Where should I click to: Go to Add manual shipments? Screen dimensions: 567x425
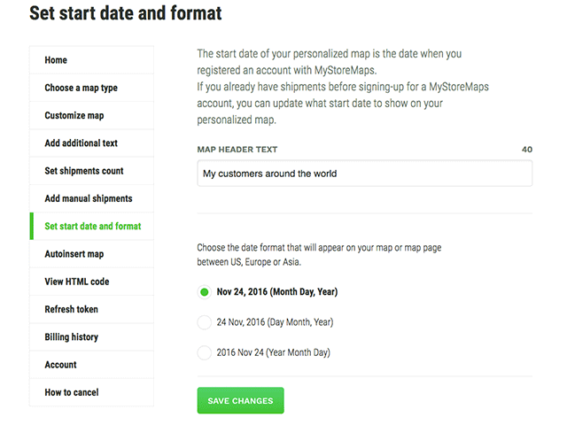click(x=89, y=198)
